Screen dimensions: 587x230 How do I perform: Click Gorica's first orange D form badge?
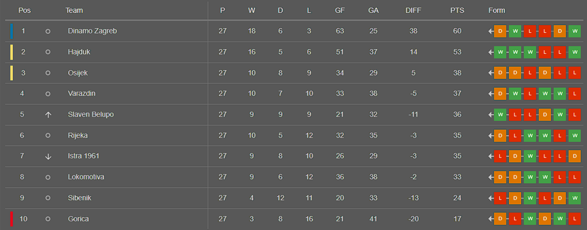pyautogui.click(x=500, y=219)
